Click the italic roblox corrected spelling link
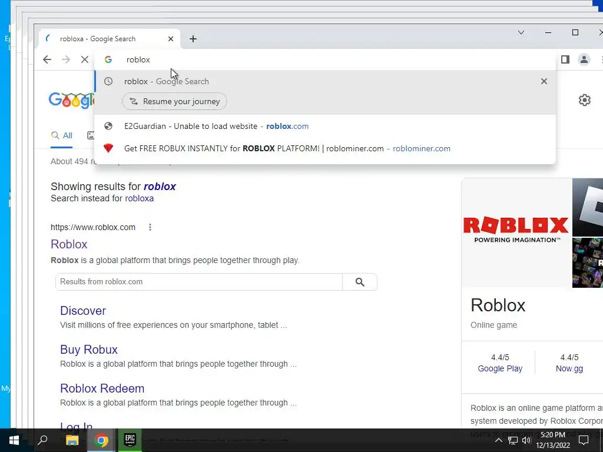Viewport: 603px width, 452px height. coord(160,187)
